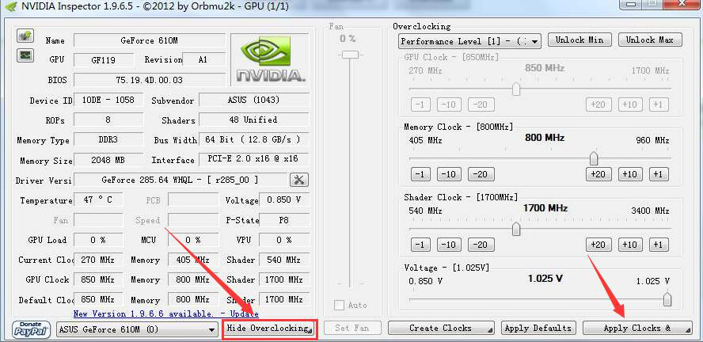This screenshot has height=342, width=703.
Task: Click the Memory Size field 2048 MB
Action: tap(108, 160)
